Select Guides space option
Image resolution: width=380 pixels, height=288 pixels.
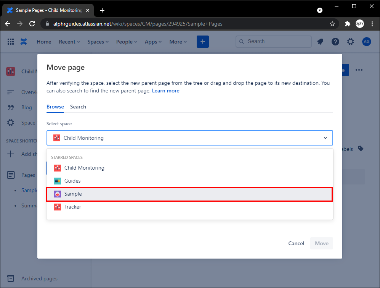click(x=190, y=181)
